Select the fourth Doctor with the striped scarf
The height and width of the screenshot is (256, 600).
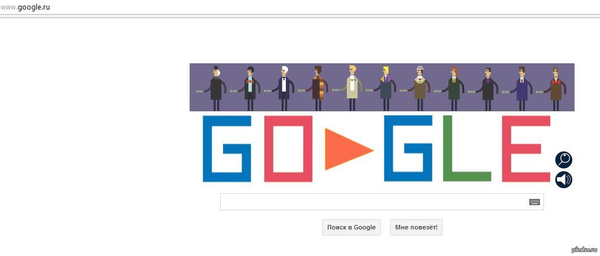click(x=318, y=88)
